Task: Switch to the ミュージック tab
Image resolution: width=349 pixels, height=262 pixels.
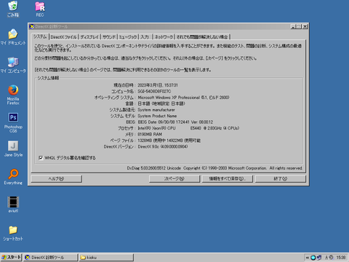Action: (128, 37)
